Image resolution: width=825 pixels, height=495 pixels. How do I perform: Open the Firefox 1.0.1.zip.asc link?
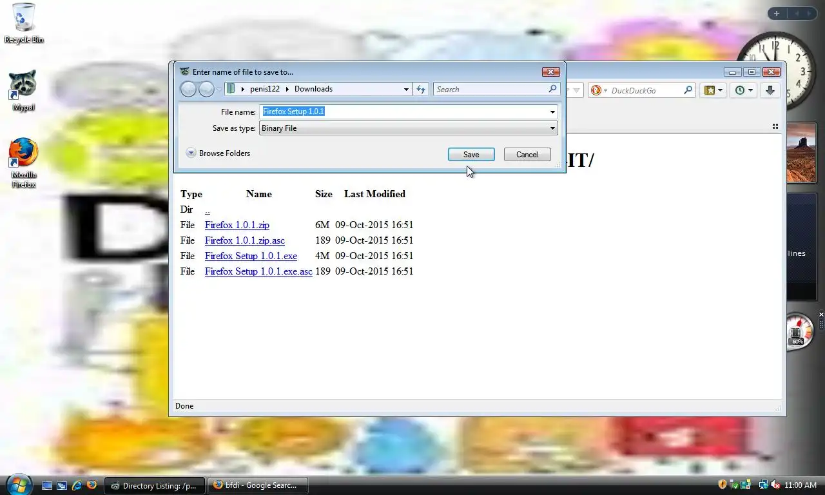[245, 240]
